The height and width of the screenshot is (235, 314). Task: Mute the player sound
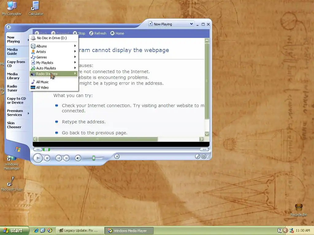point(78,158)
